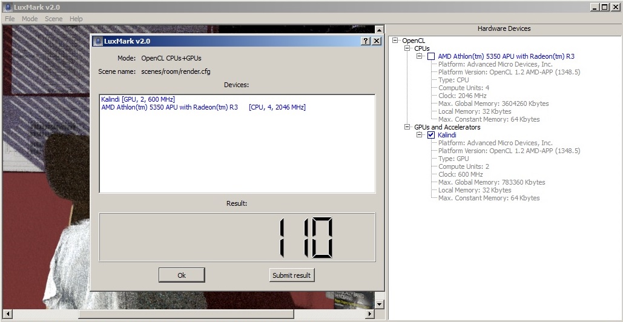Collapse the CPUs tree node
Viewport: 623px width, 322px height.
tap(407, 48)
